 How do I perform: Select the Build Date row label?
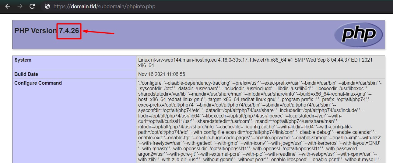tap(26, 74)
